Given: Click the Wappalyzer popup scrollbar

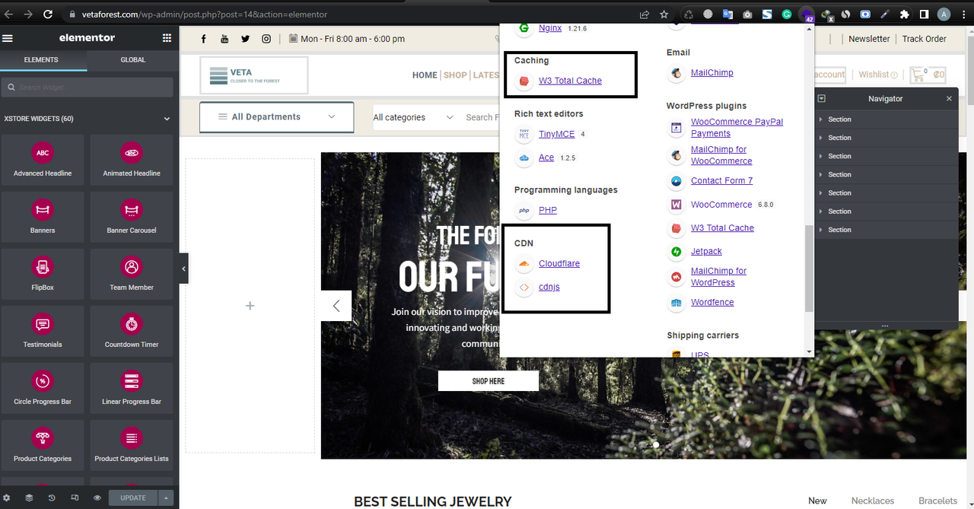Looking at the screenshot, I should pos(809,268).
